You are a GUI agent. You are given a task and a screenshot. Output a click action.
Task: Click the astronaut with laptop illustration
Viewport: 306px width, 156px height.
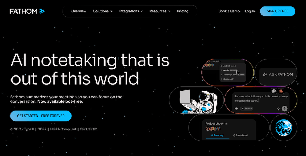tap(199, 101)
